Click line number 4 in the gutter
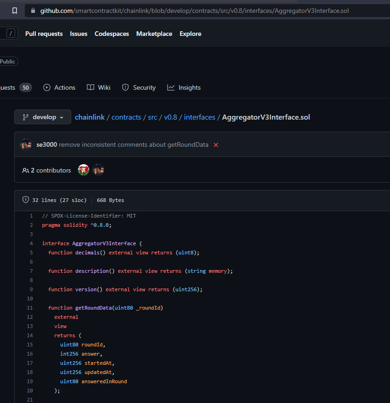This screenshot has width=390, height=403. (31, 243)
